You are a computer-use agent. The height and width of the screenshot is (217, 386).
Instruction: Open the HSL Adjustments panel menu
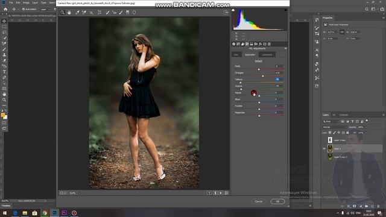tap(285, 48)
